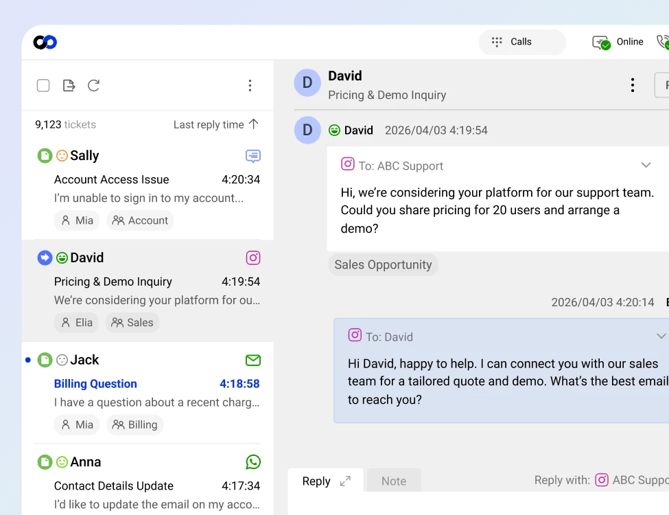This screenshot has height=515, width=669.
Task: Click the Billing team tag
Action: click(x=134, y=424)
